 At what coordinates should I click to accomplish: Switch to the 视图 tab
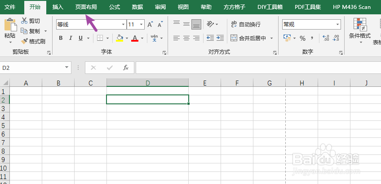[183, 7]
